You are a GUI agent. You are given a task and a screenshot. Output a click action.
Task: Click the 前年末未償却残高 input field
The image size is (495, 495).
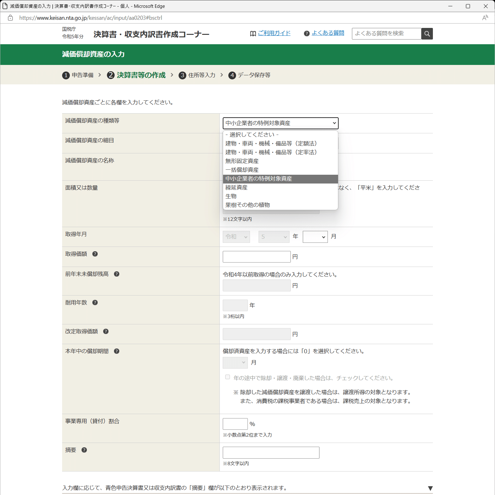point(257,285)
